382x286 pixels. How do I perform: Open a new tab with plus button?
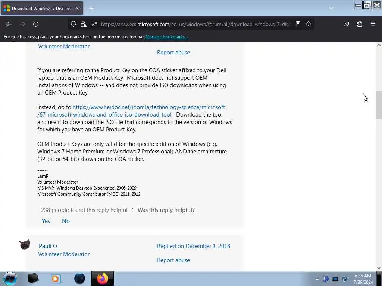pyautogui.click(x=91, y=9)
